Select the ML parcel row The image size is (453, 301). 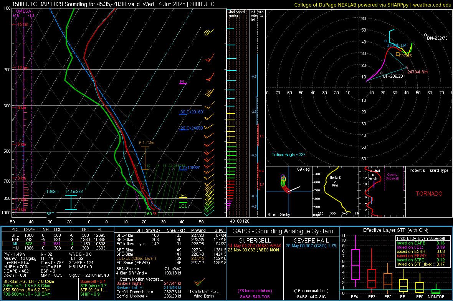[x=58, y=244]
